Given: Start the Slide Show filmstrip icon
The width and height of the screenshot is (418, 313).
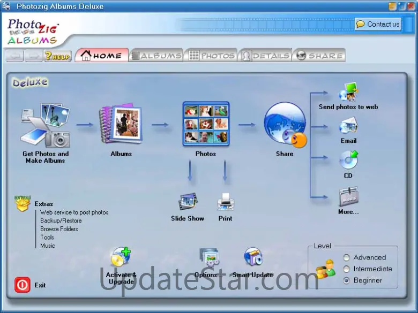Looking at the screenshot, I should (188, 202).
